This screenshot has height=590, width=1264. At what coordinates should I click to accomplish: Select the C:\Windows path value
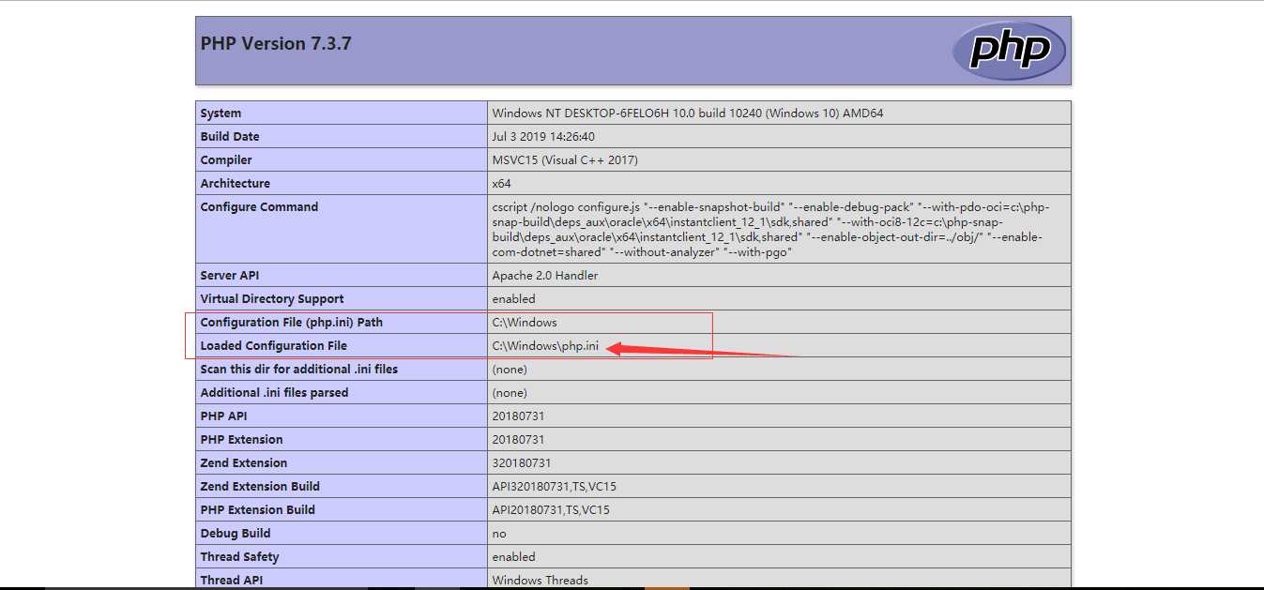pyautogui.click(x=525, y=323)
